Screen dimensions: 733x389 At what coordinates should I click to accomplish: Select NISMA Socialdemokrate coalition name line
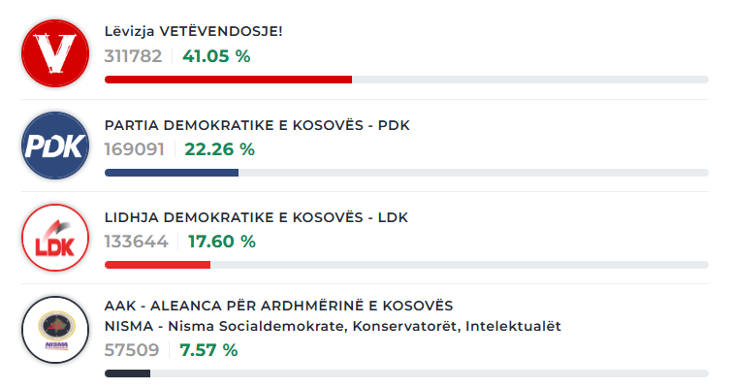click(333, 326)
